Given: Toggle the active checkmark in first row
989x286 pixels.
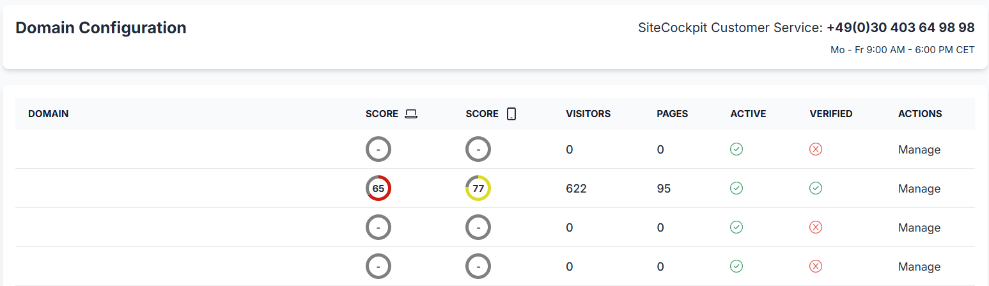Looking at the screenshot, I should (x=736, y=149).
